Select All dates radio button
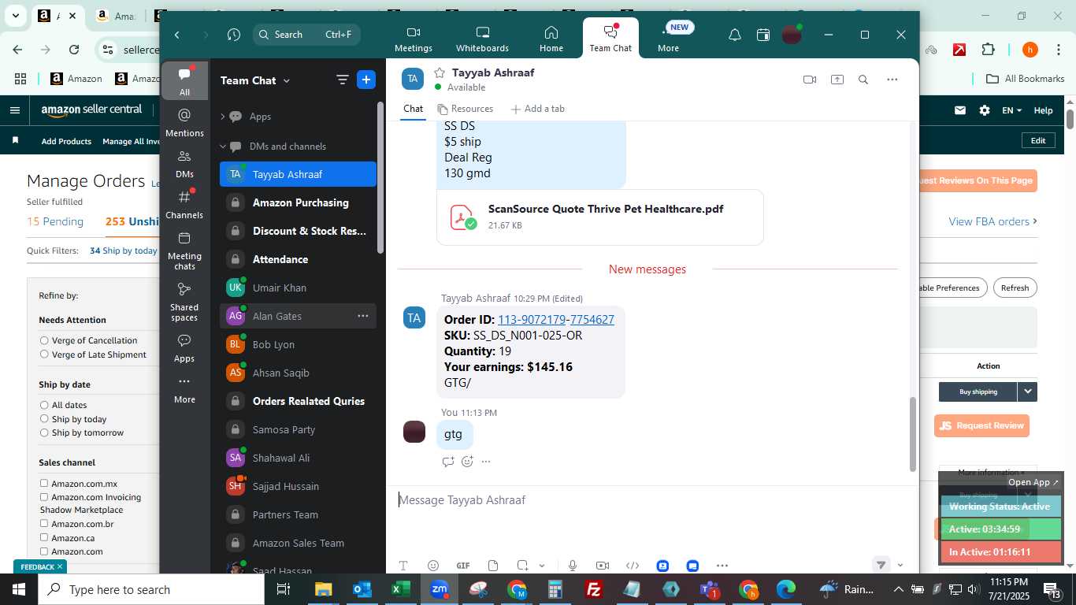Image resolution: width=1076 pixels, height=605 pixels. pyautogui.click(x=44, y=405)
